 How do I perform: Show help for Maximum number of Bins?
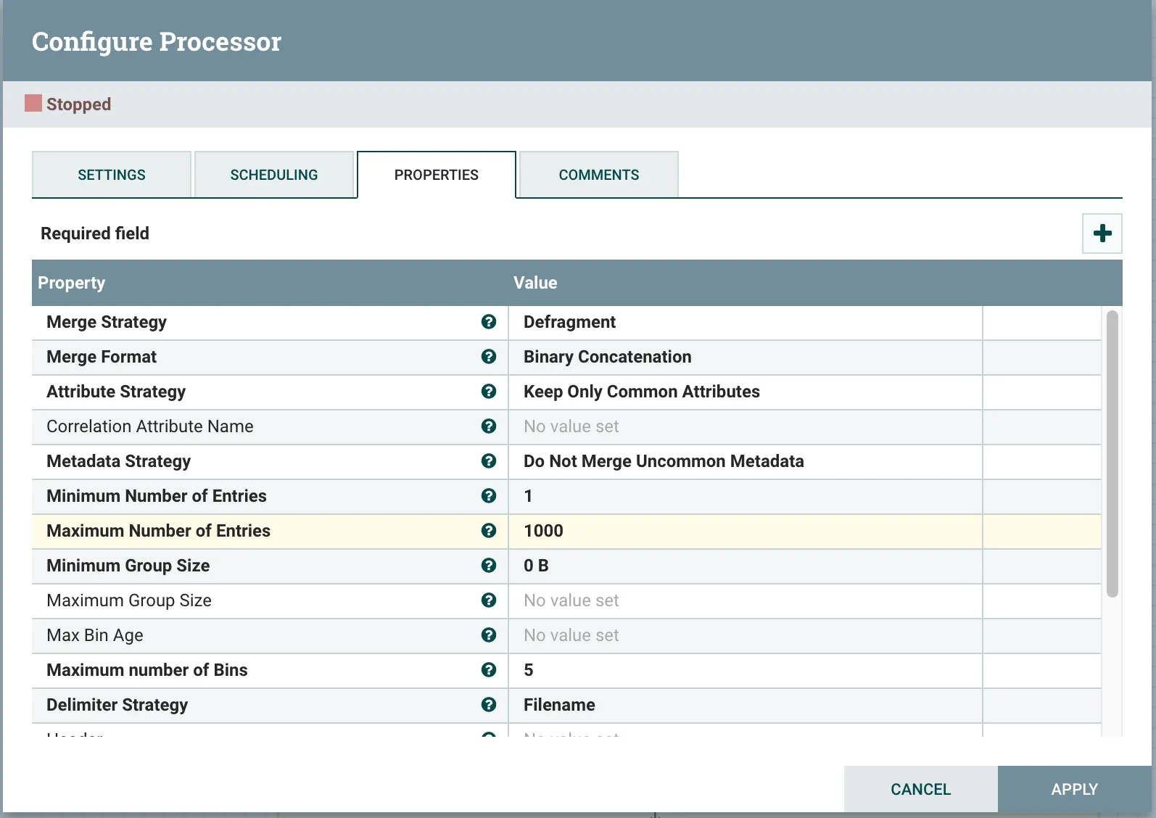click(489, 670)
